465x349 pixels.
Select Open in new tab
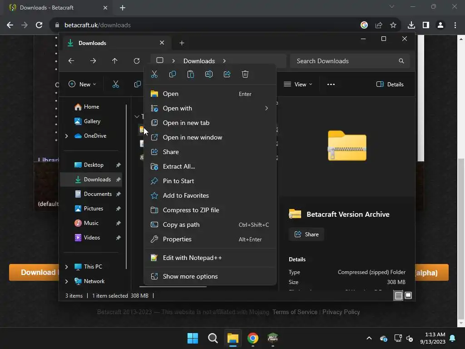pyautogui.click(x=210, y=123)
